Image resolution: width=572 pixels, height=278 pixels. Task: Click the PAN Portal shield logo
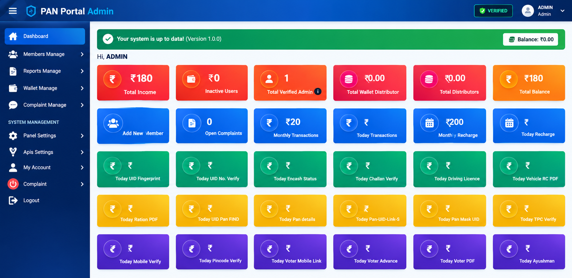click(31, 11)
